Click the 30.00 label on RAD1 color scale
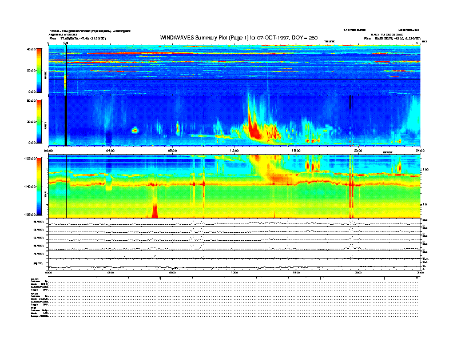This screenshot has width=453, height=350. click(x=31, y=122)
